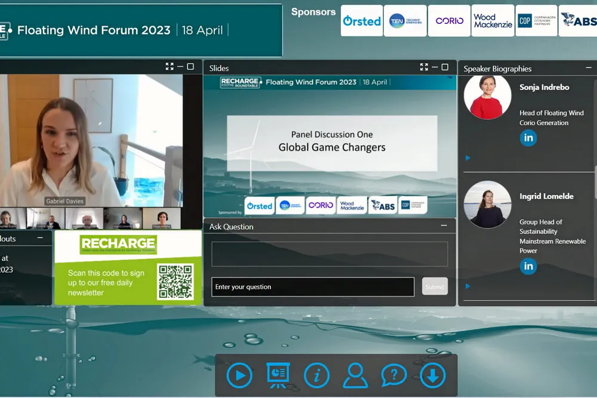Click the info icon in bottom toolbar

point(316,375)
